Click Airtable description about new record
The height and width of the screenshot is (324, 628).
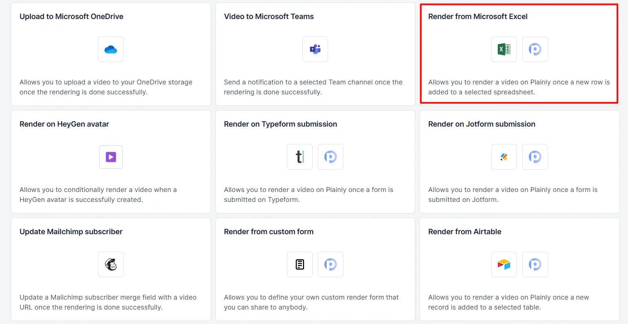509,302
